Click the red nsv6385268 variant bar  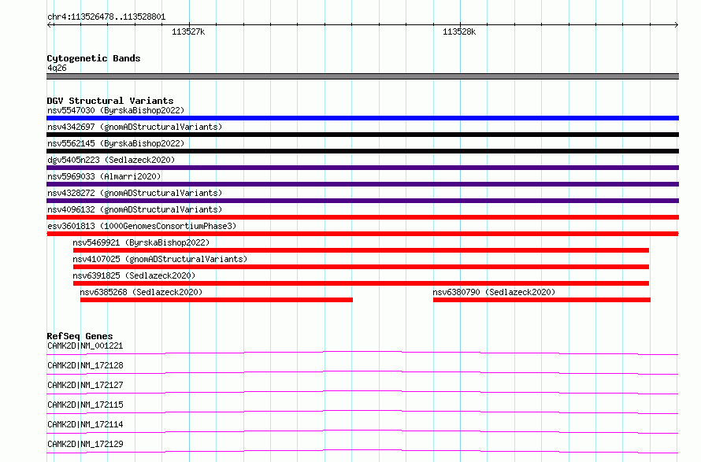[x=217, y=300]
